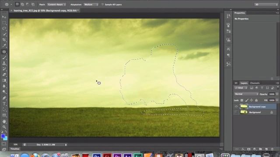The height and width of the screenshot is (157, 280).
Task: Select the Brush tool
Action: [x=4, y=58]
